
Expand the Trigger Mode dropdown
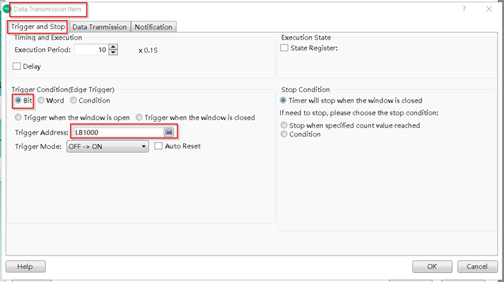pos(144,146)
